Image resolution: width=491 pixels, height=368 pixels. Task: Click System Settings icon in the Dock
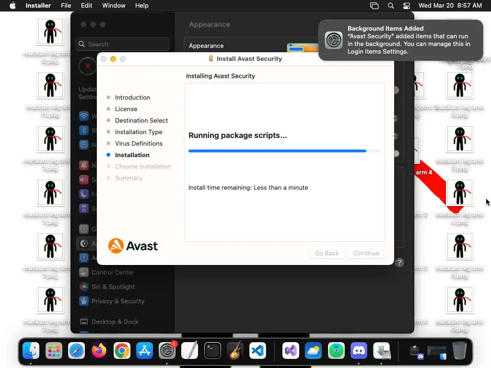pyautogui.click(x=167, y=350)
